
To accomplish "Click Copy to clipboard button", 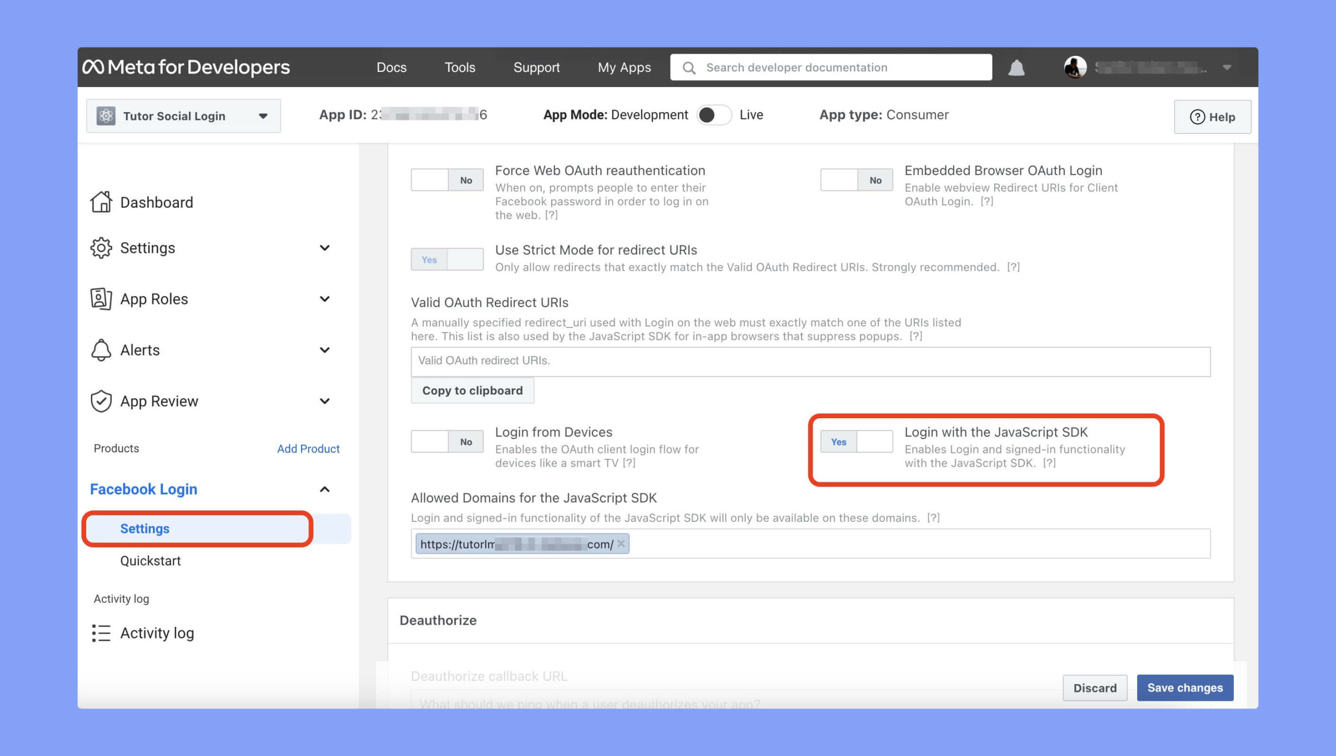I will 472,391.
